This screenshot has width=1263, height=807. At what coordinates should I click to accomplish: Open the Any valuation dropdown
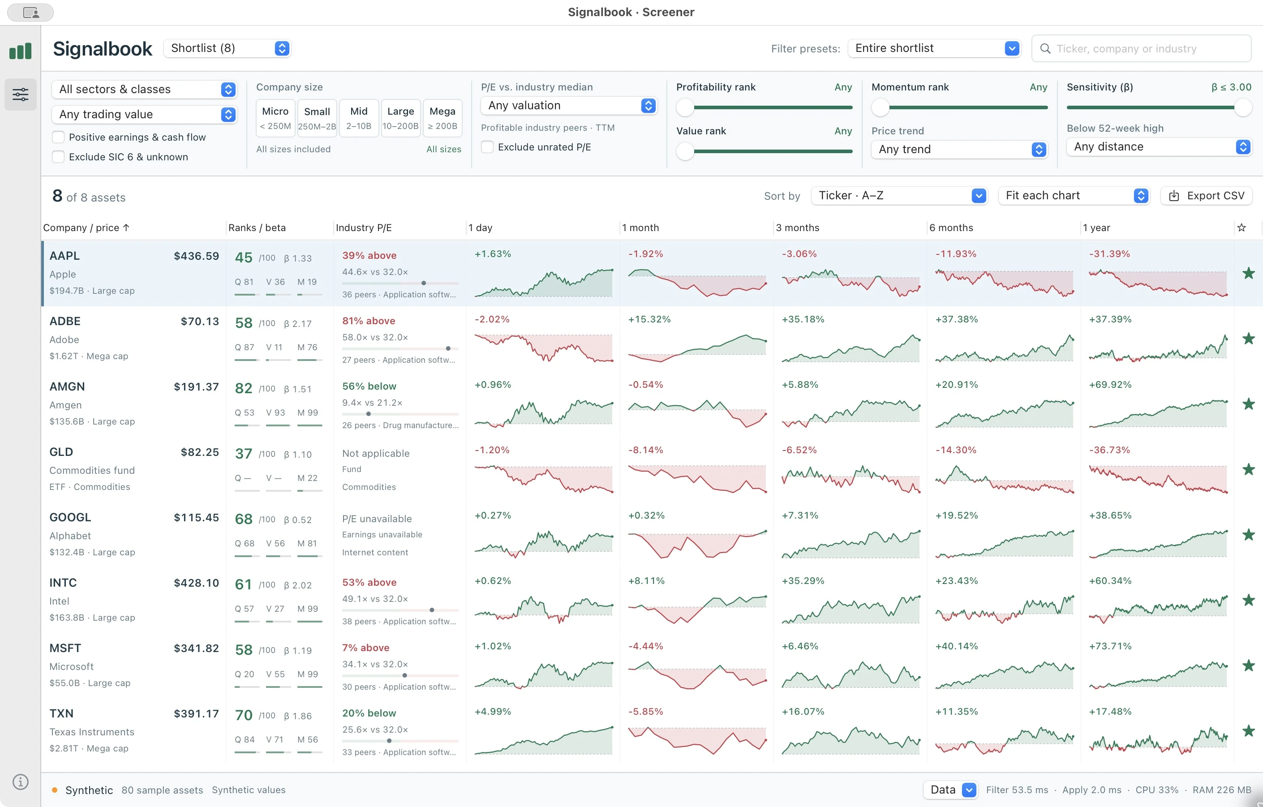568,106
